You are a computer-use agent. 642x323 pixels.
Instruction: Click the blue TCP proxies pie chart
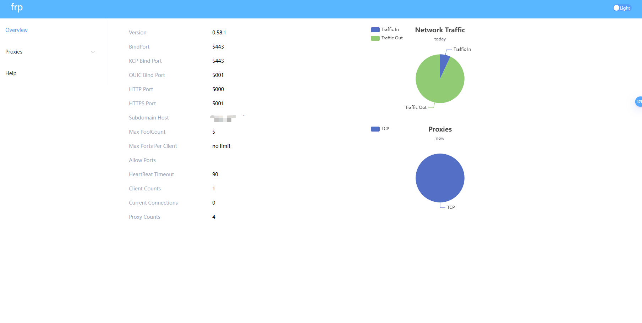coord(440,178)
